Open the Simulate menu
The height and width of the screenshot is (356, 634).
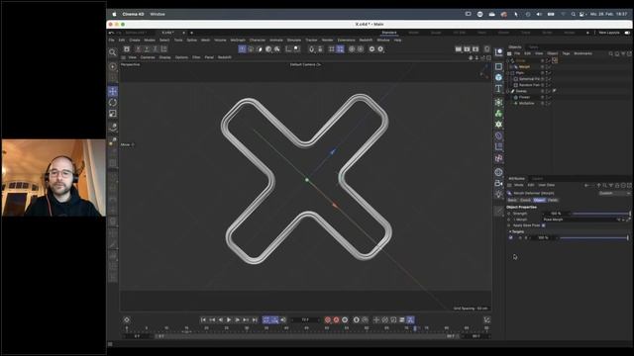point(294,41)
